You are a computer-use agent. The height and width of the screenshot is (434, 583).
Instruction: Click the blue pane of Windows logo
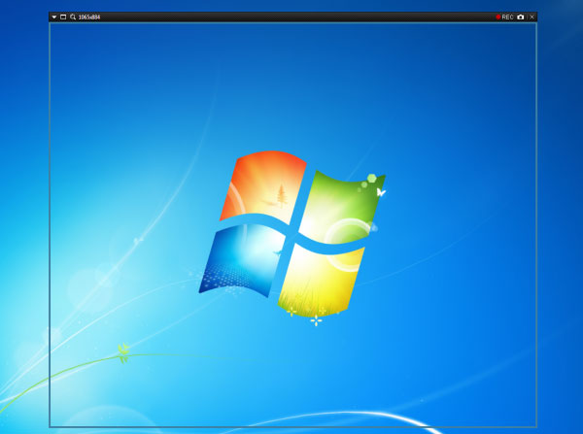click(x=243, y=257)
